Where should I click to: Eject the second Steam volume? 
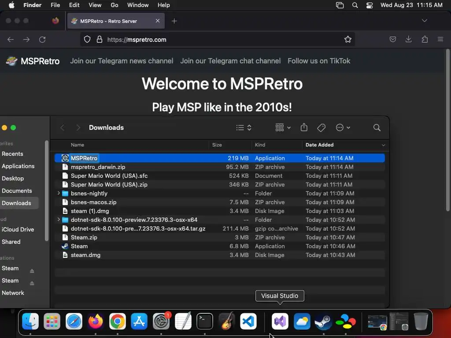[32, 283]
